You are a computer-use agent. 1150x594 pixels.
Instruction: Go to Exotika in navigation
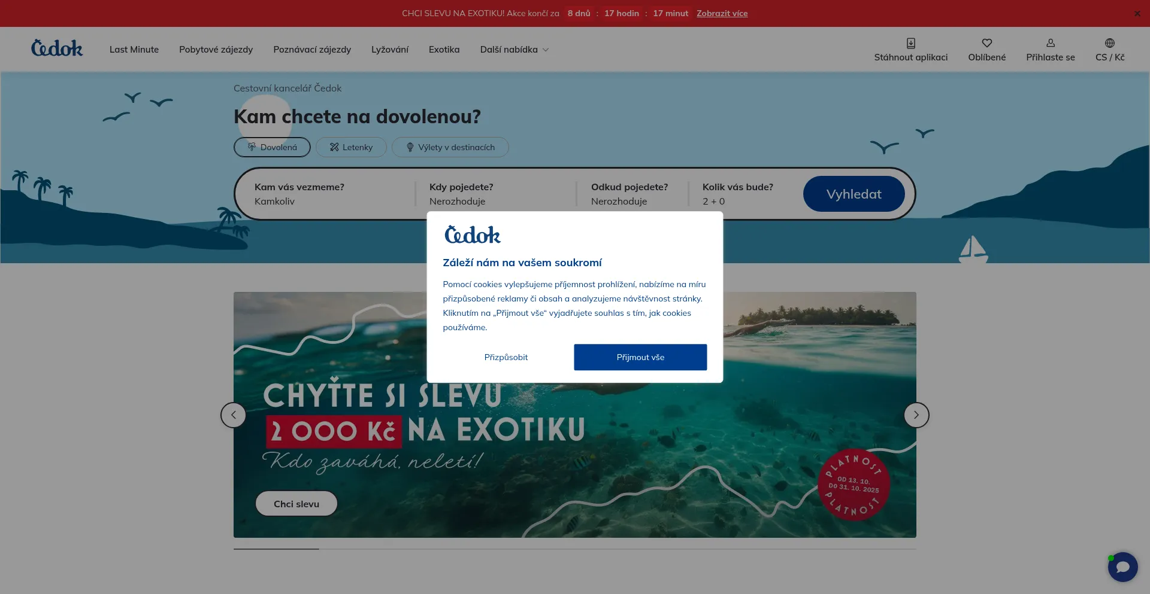pos(444,50)
